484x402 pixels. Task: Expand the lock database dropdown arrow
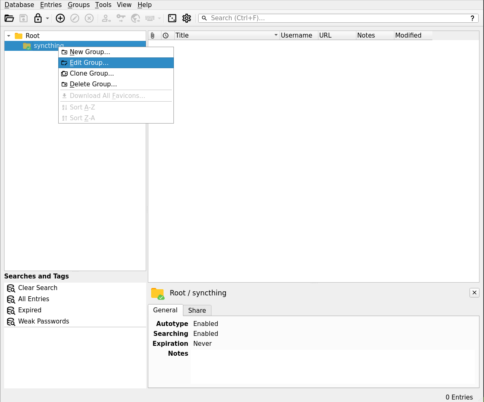[x=47, y=18]
